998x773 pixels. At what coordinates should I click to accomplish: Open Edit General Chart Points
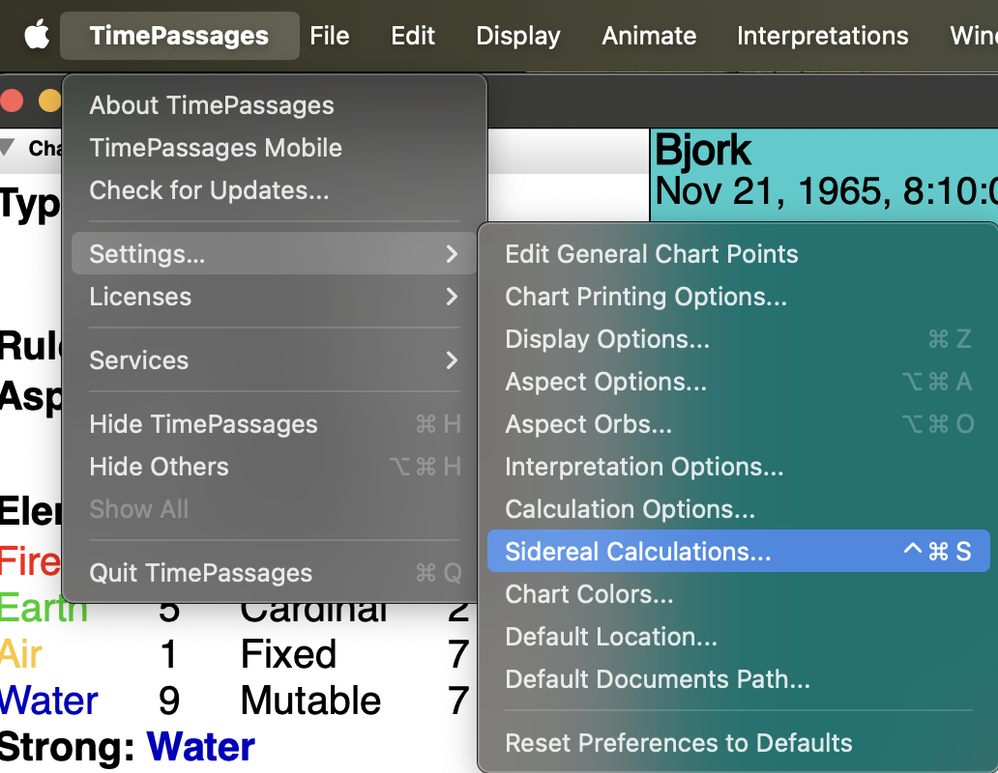tap(738, 254)
